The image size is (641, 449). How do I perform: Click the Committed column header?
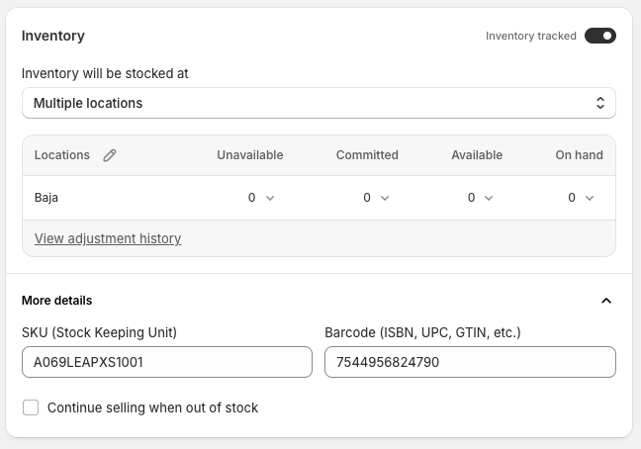click(367, 155)
